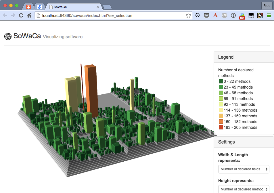Click the Ghostery circular-arrows extension icon

pyautogui.click(x=197, y=15)
